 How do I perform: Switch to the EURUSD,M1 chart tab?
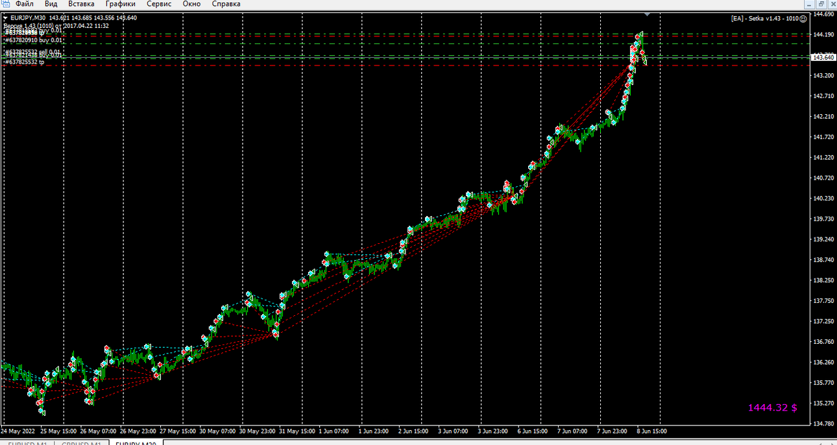pos(27,442)
